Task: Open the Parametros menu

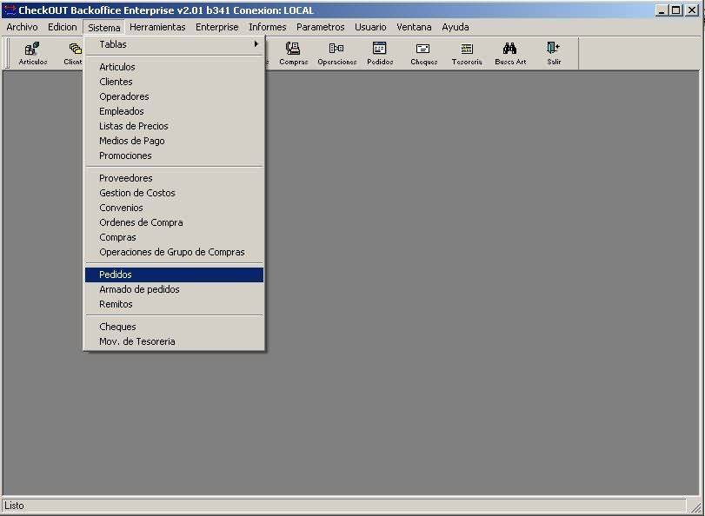Action: click(320, 27)
